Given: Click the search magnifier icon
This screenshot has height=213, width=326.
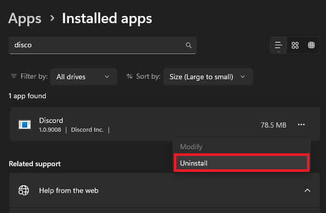Looking at the screenshot, I should pos(189,45).
